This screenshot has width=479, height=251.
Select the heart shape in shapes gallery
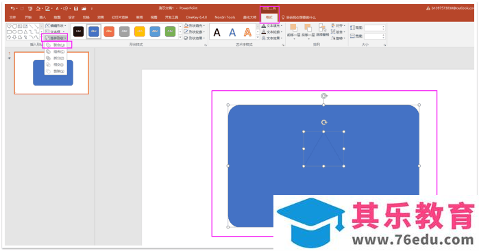[x=9, y=27]
